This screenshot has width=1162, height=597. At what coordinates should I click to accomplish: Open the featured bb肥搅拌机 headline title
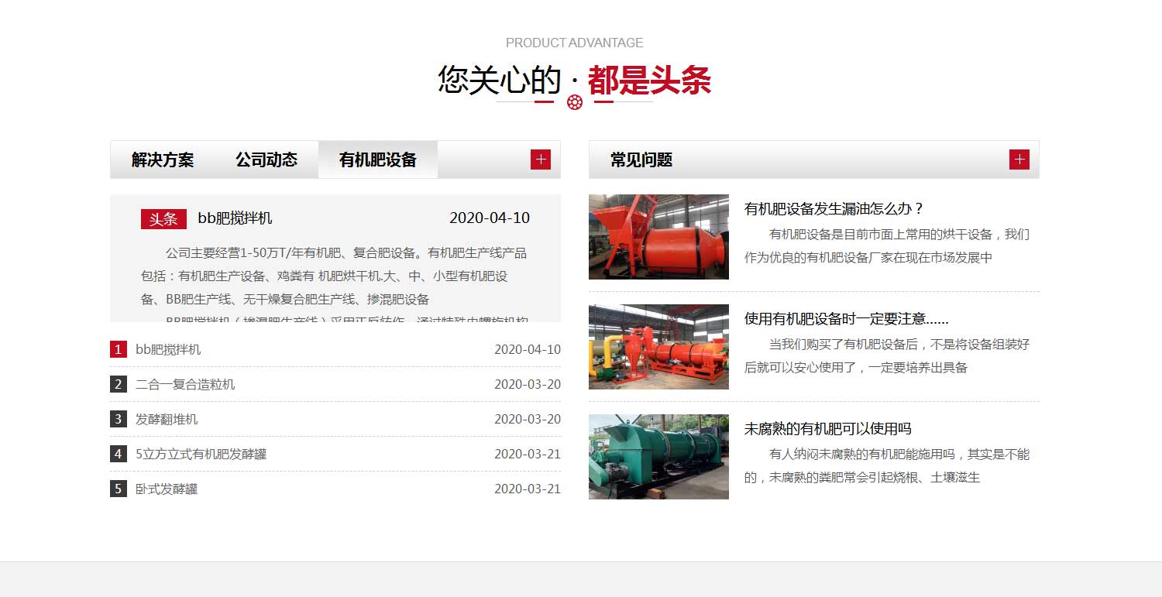pos(235,218)
